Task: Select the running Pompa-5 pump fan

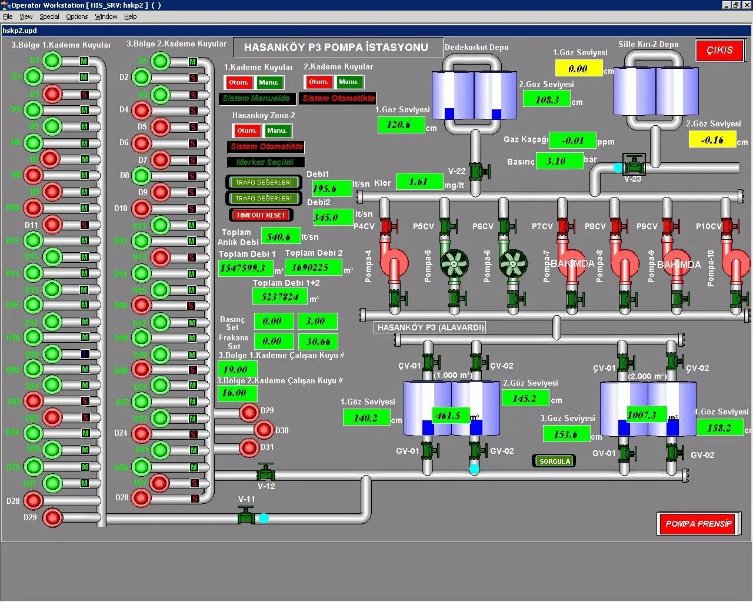Action: (455, 264)
